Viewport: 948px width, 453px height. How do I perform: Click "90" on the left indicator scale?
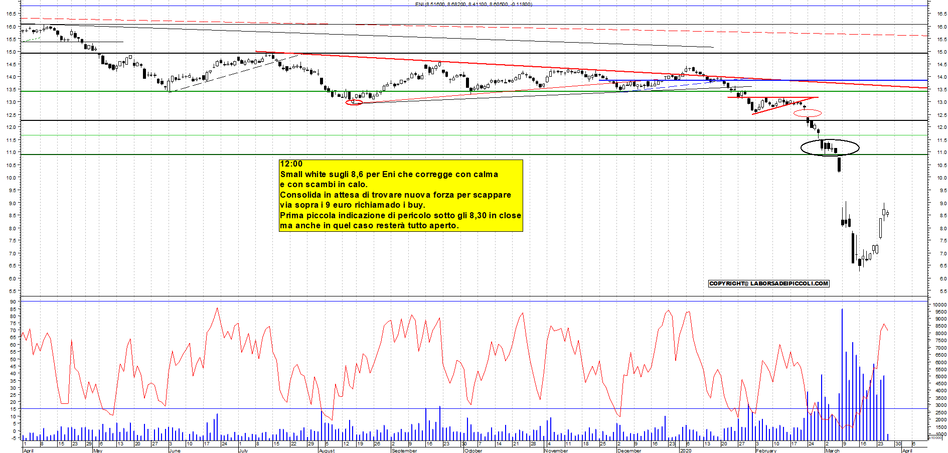[13, 302]
